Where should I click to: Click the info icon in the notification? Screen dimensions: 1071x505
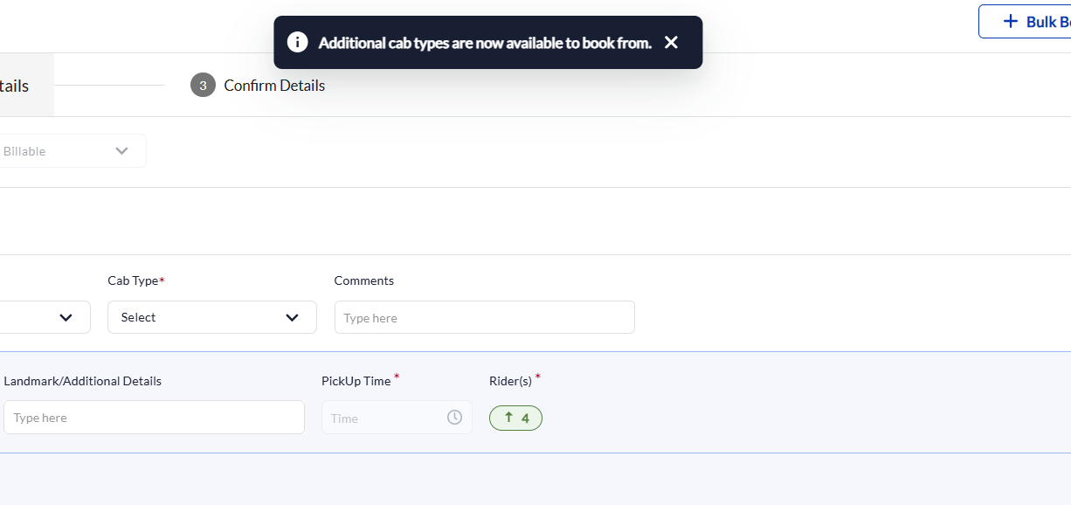298,42
